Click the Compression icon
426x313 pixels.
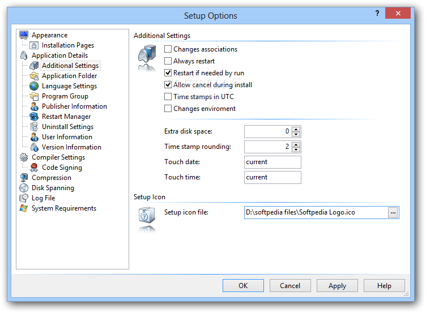24,178
